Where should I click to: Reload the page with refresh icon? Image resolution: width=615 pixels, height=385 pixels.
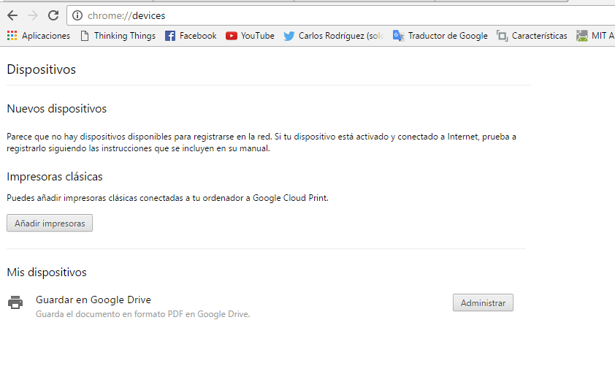[x=53, y=15]
